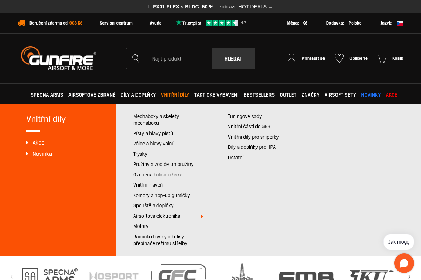Open the Dodávka country selector
Viewport: 421px width, 280px height.
point(344,23)
